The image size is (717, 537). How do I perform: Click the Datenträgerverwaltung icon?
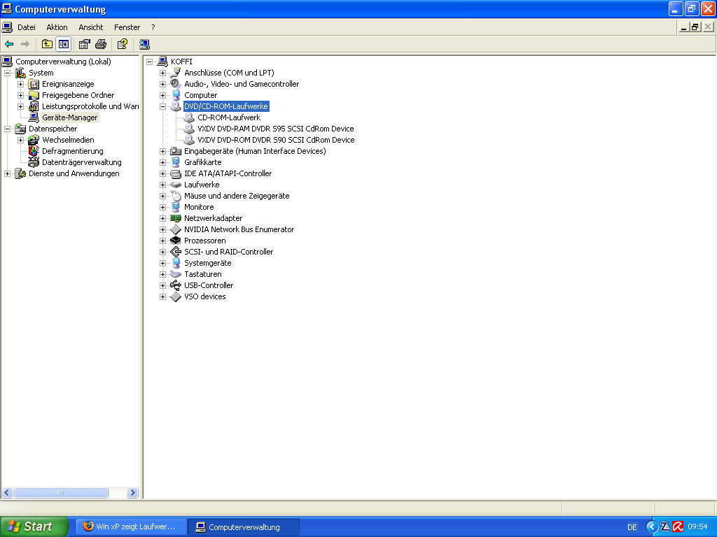pos(34,162)
